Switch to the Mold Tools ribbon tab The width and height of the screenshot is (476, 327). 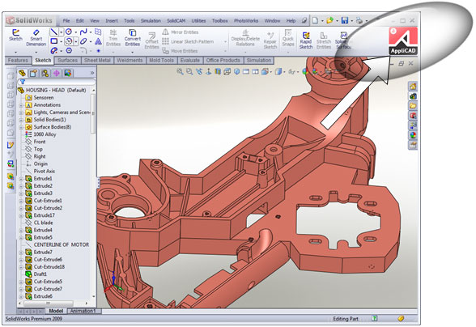pos(161,61)
